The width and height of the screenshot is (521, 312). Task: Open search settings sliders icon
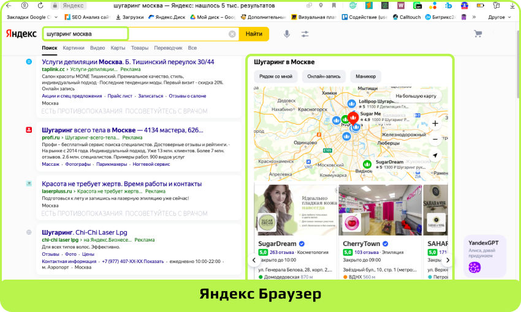pos(305,34)
